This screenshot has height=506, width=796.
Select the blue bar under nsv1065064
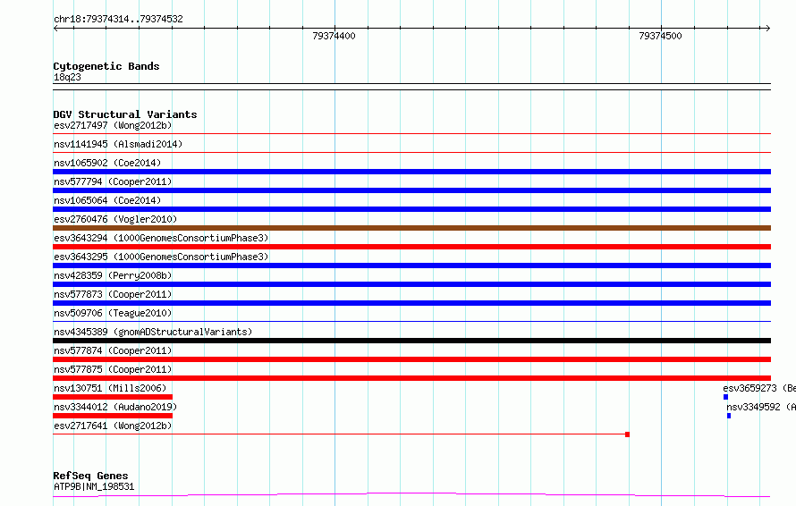tap(411, 209)
